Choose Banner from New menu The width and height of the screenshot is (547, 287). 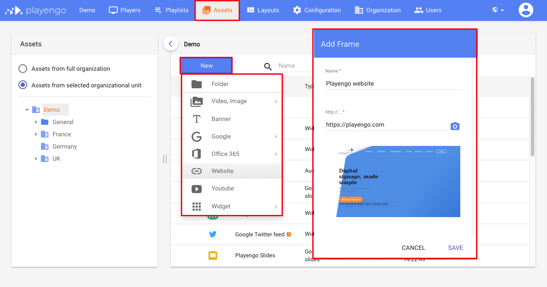232,119
